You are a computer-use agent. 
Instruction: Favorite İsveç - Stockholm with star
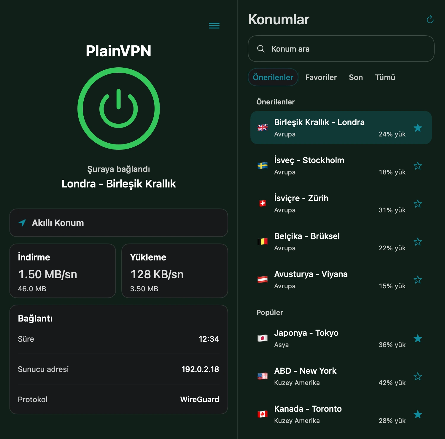point(418,166)
